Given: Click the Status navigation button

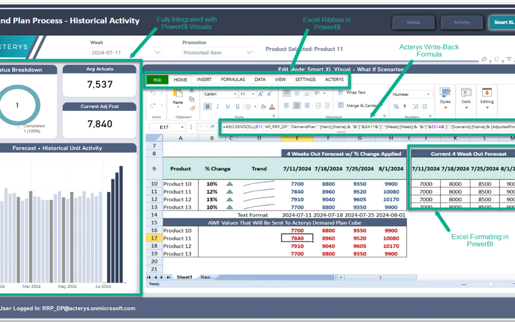Looking at the screenshot, I should (x=413, y=22).
